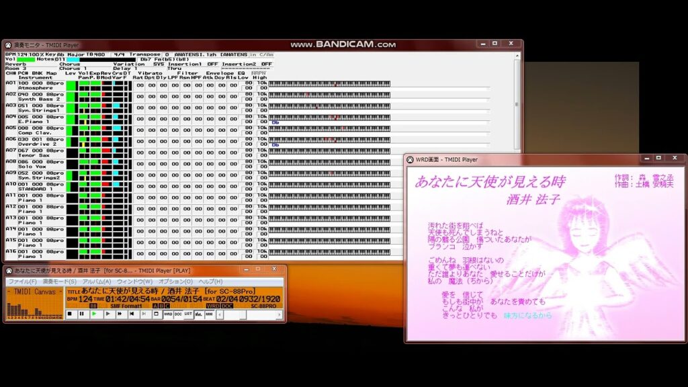
Task: Enable loop playback with the square button
Action: pyautogui.click(x=155, y=314)
